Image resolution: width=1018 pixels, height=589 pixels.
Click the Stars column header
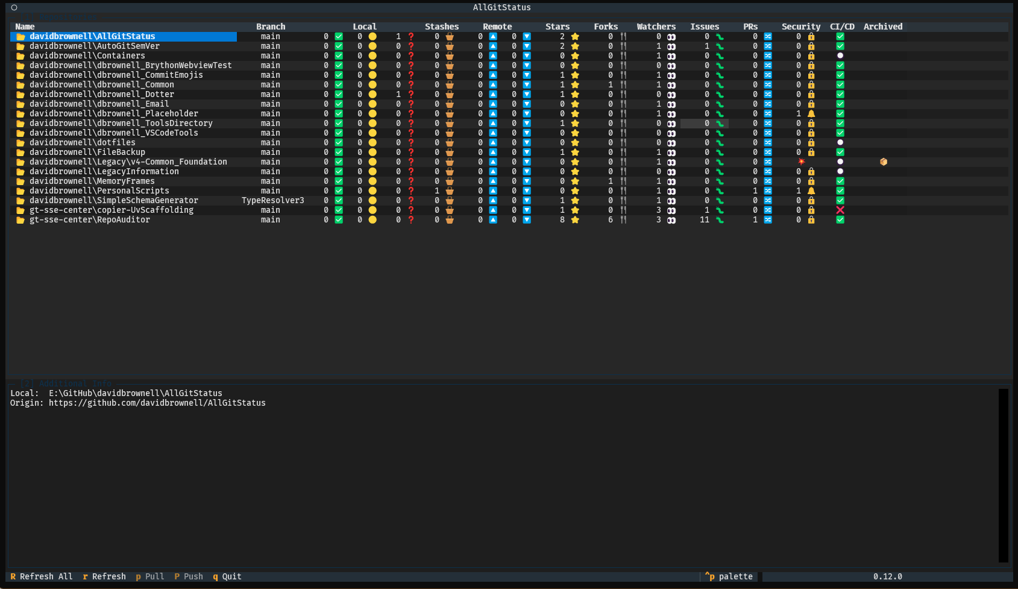point(558,27)
